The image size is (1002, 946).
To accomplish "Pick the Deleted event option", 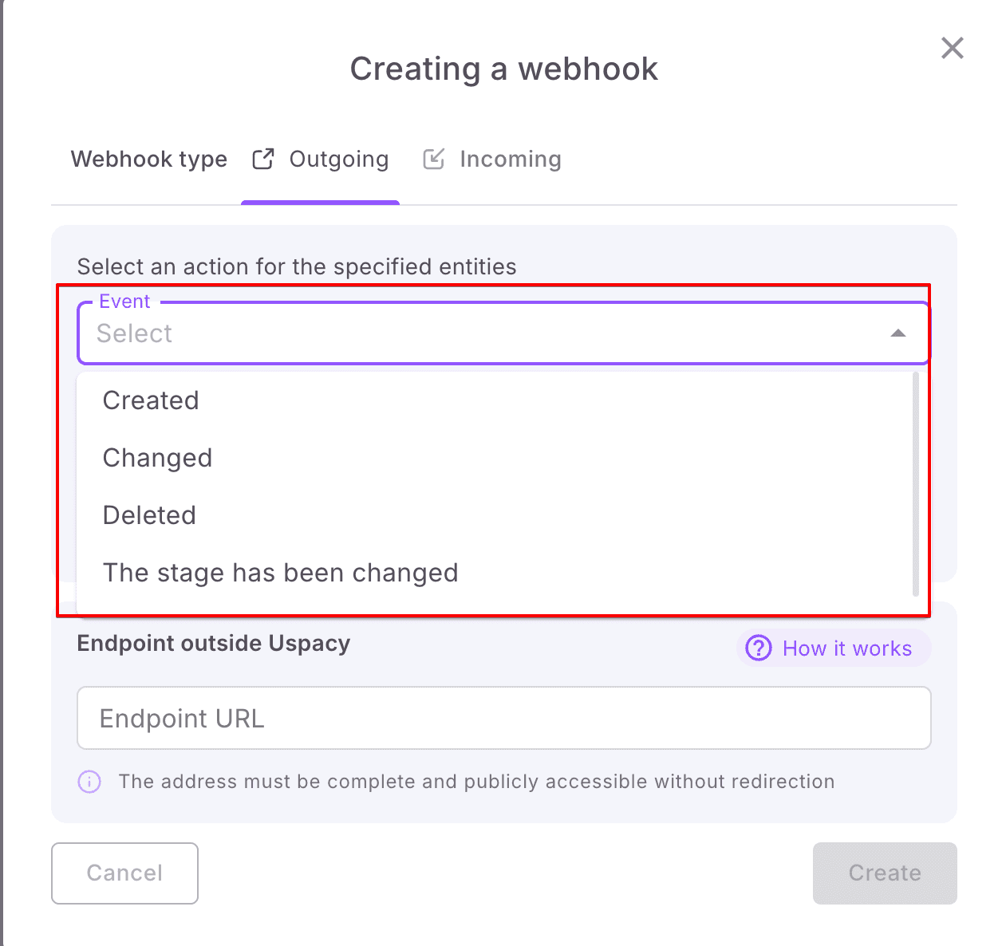I will (x=149, y=515).
